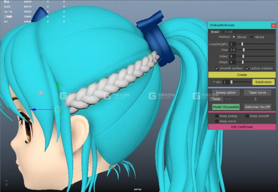Click the Y div slider
The height and width of the screenshot is (192, 278).
(x=241, y=82)
